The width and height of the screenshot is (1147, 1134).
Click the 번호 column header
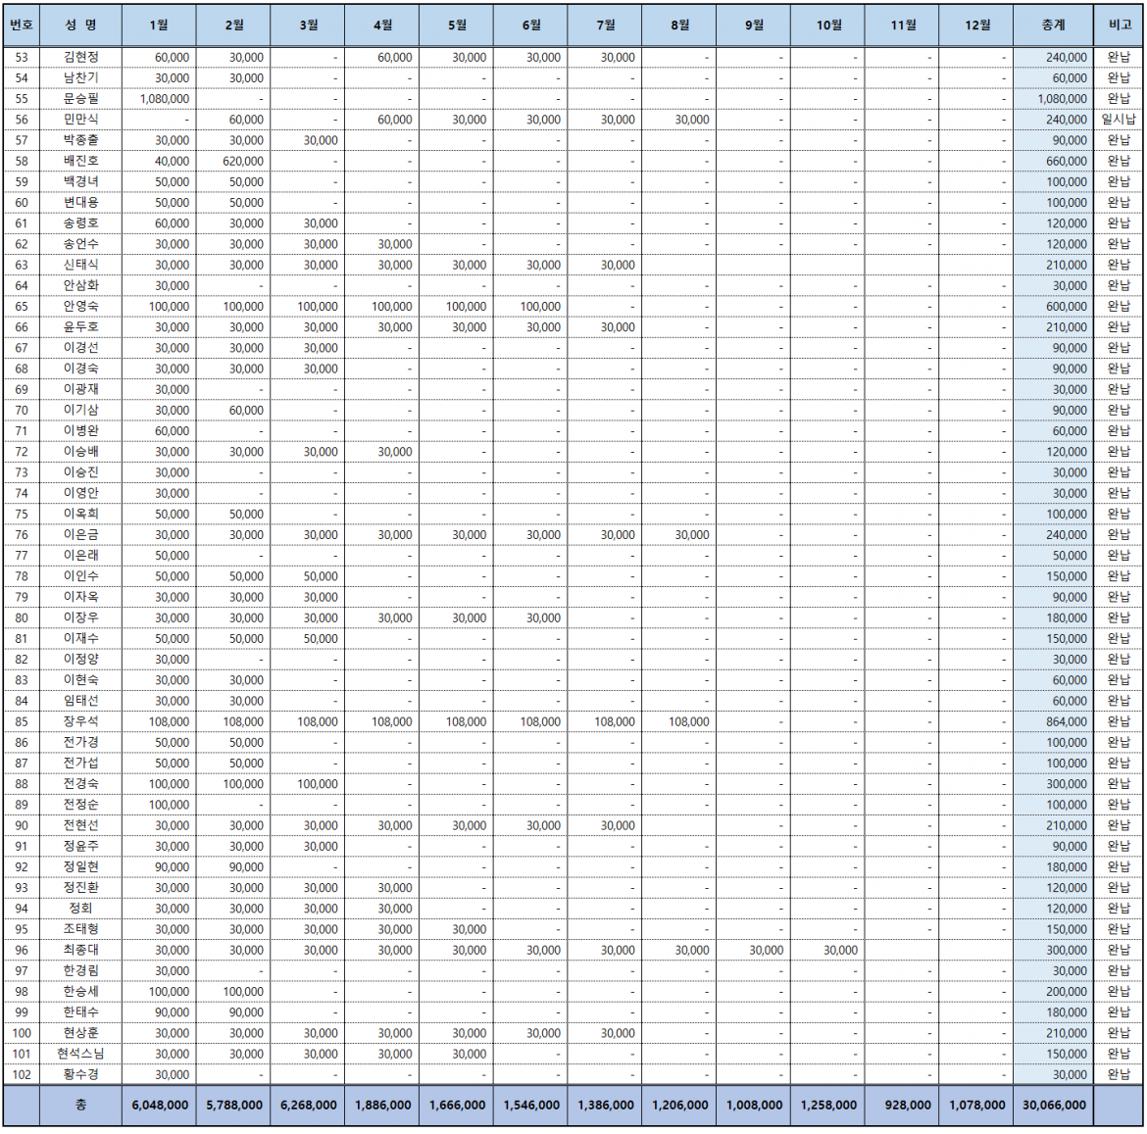coord(22,25)
